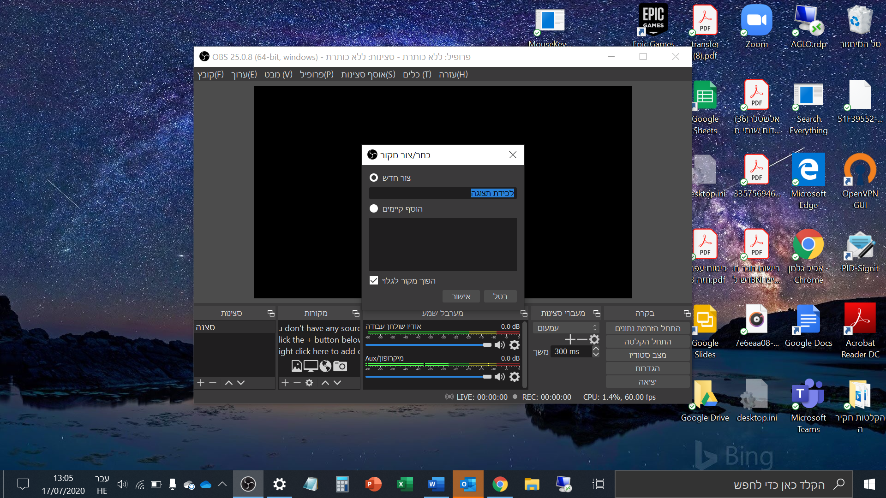Image resolution: width=886 pixels, height=498 pixels.
Task: Open Zoom desktop shortcut
Action: pos(756,26)
